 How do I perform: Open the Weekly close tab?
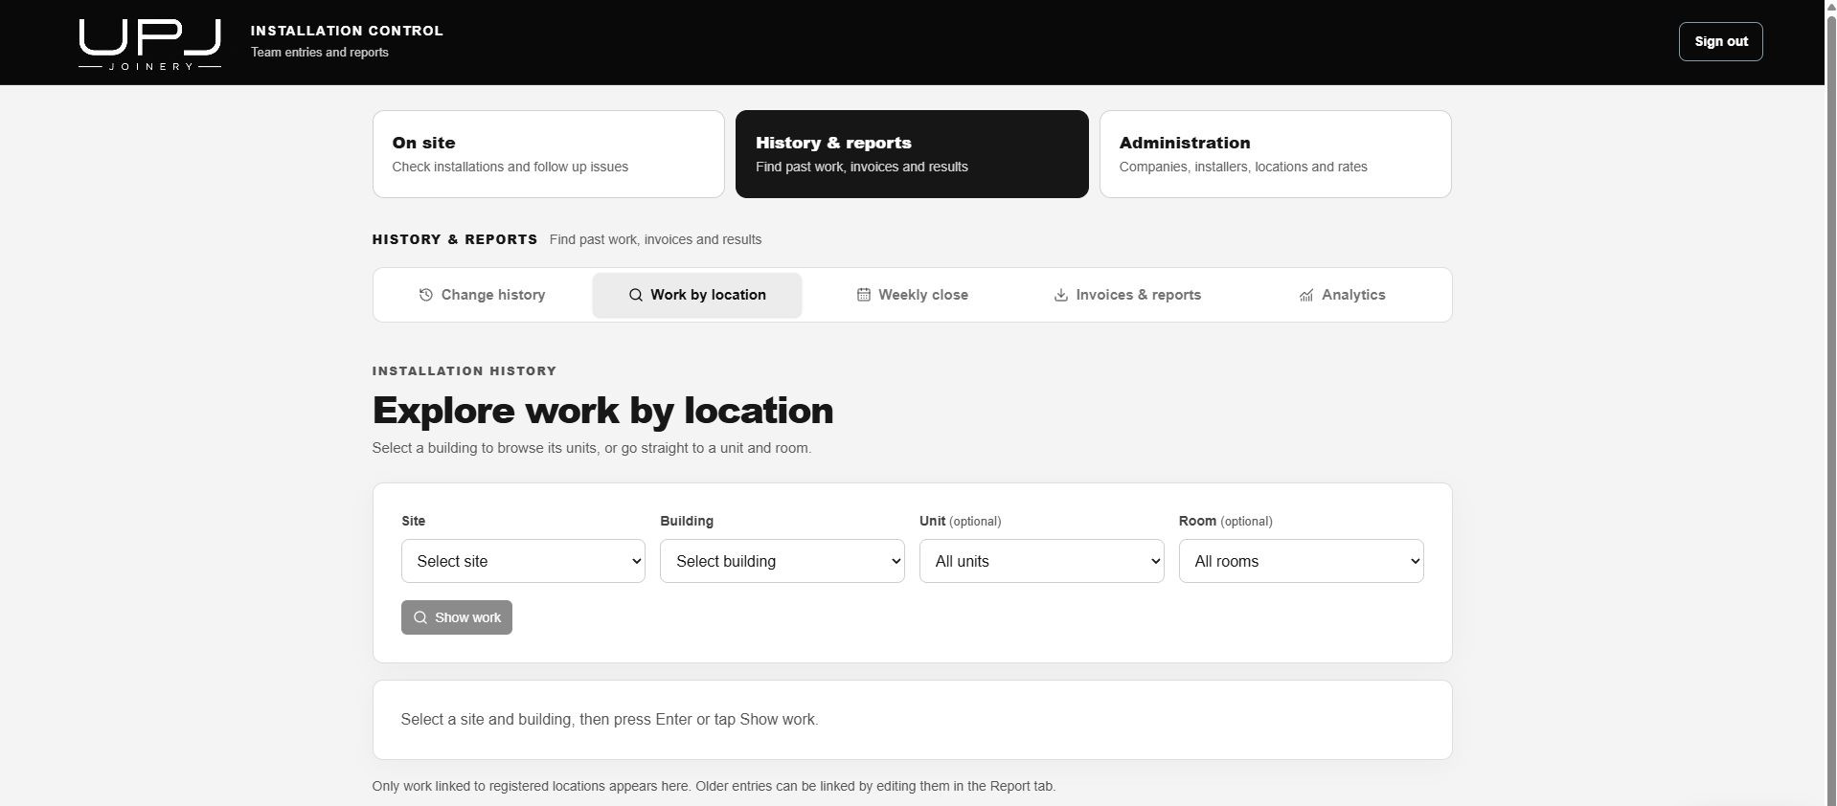912,295
